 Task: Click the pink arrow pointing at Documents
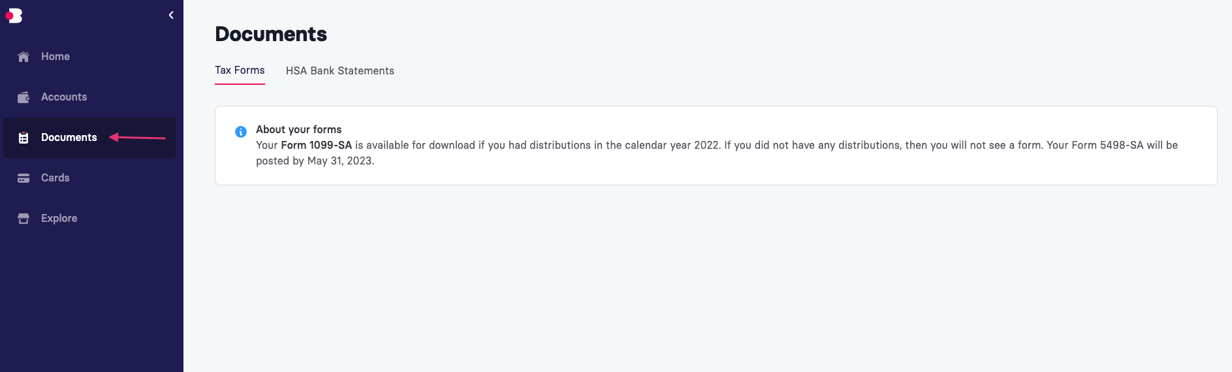[137, 137]
